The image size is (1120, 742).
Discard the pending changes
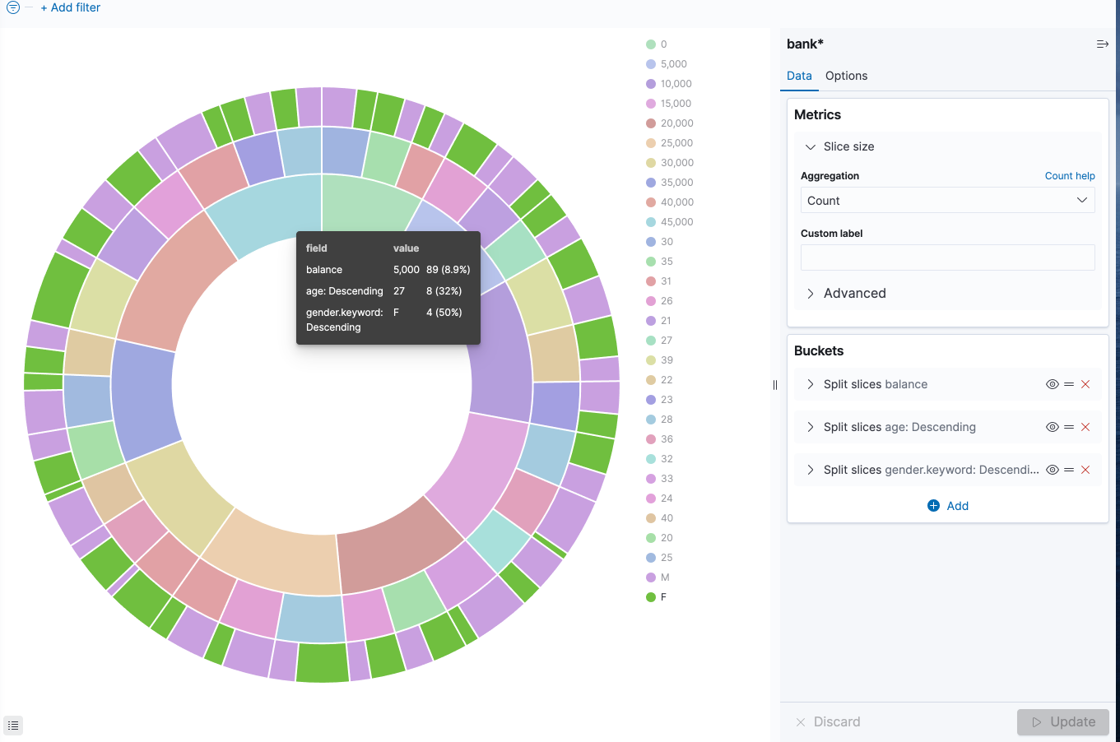coord(828,721)
